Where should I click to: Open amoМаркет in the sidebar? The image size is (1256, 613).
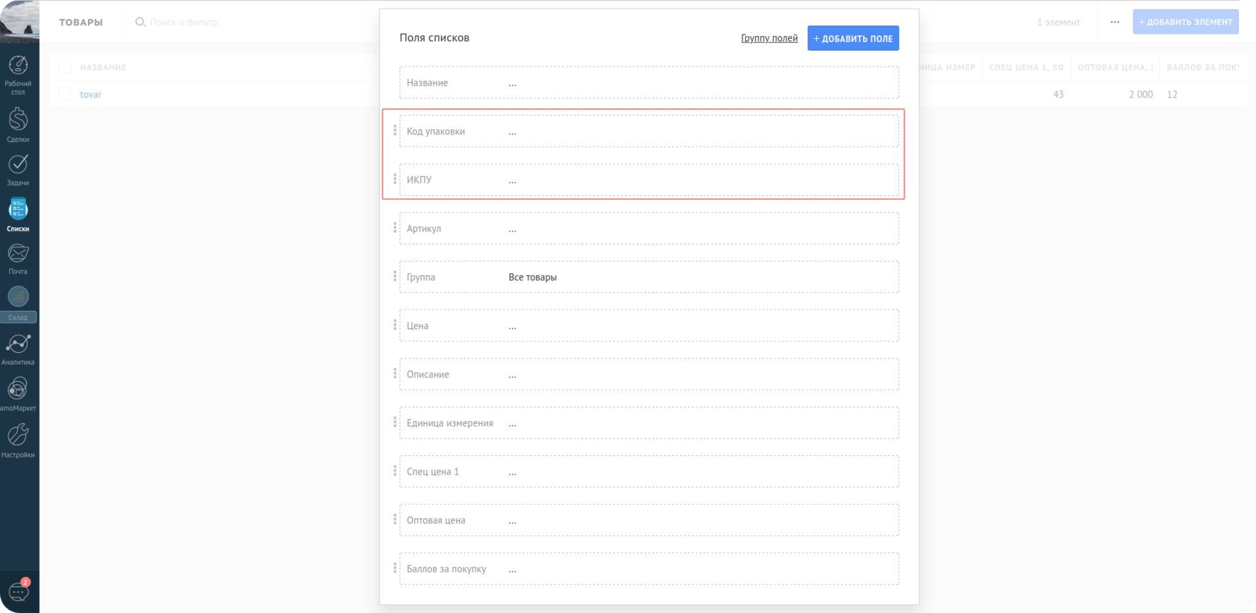click(18, 394)
